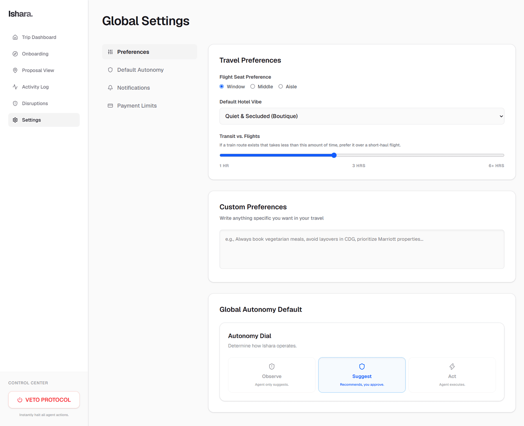Click the shield icon above Observe

[272, 366]
